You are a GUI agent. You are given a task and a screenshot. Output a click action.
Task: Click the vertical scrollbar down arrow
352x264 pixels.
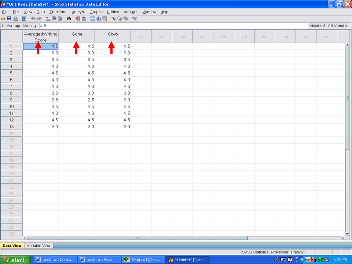tap(347, 233)
